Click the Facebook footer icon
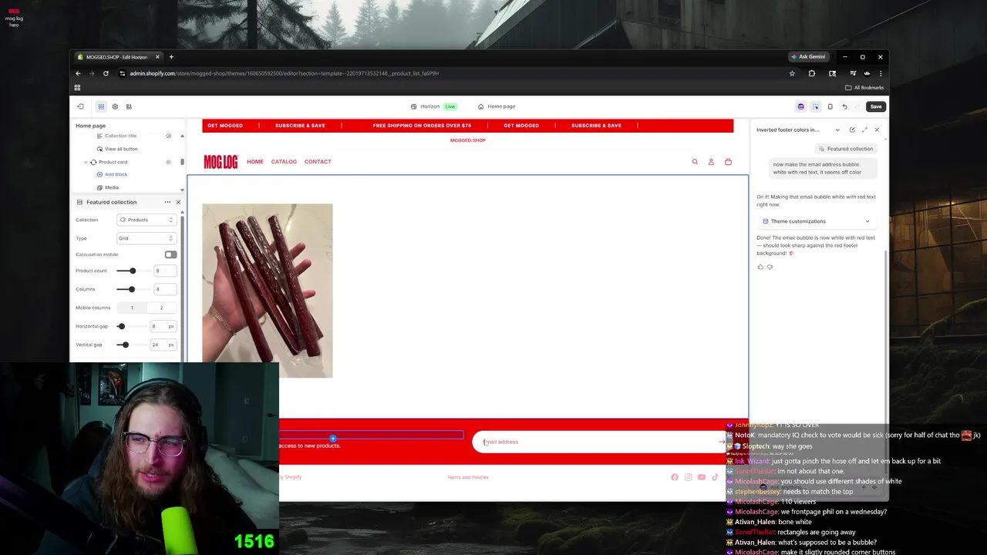Image resolution: width=987 pixels, height=555 pixels. point(675,477)
